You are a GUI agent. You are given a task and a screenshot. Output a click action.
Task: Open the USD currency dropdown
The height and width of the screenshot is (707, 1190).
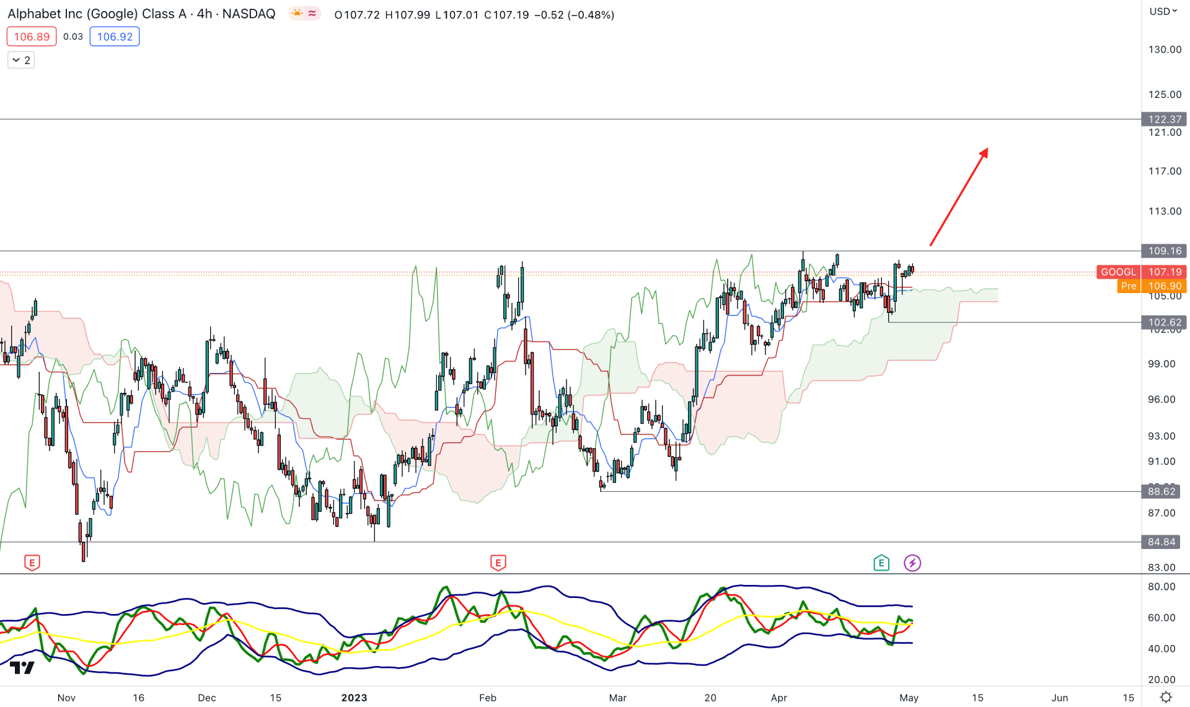[x=1163, y=11]
